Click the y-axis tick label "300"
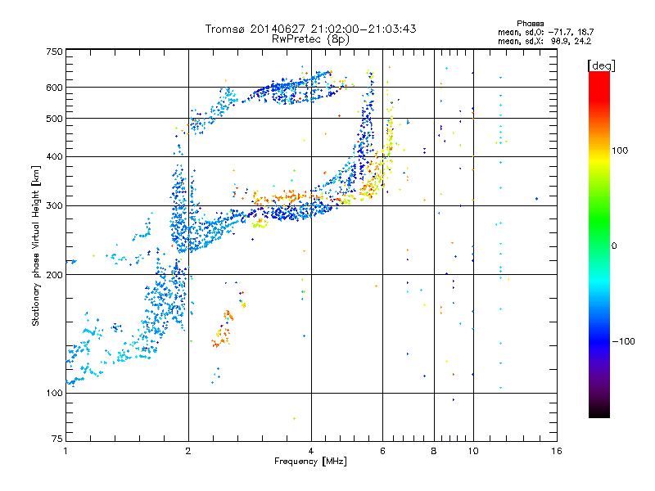 point(54,205)
